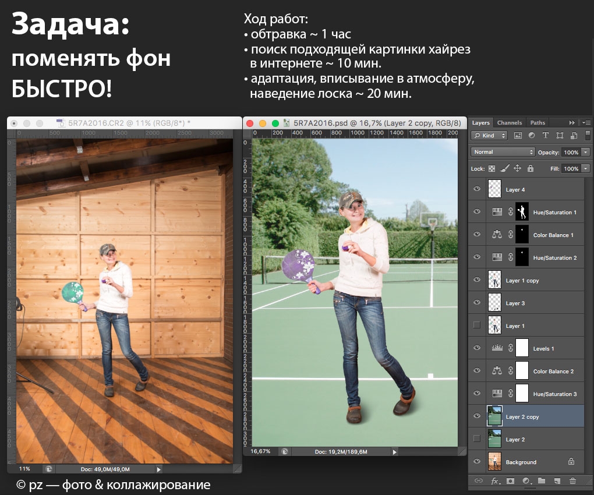
Task: Filter layers by type (T) icon
Action: pyautogui.click(x=546, y=136)
